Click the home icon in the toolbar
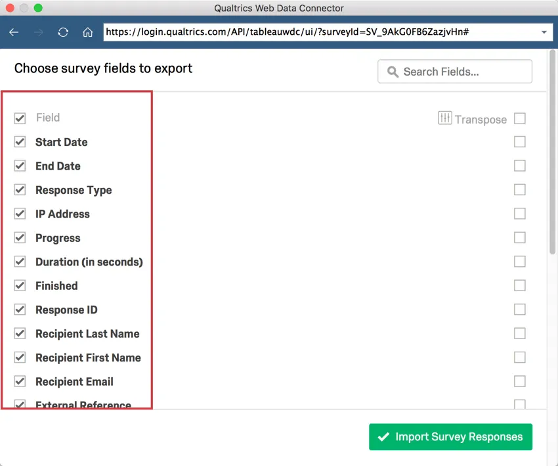The width and height of the screenshot is (558, 466). pos(87,31)
